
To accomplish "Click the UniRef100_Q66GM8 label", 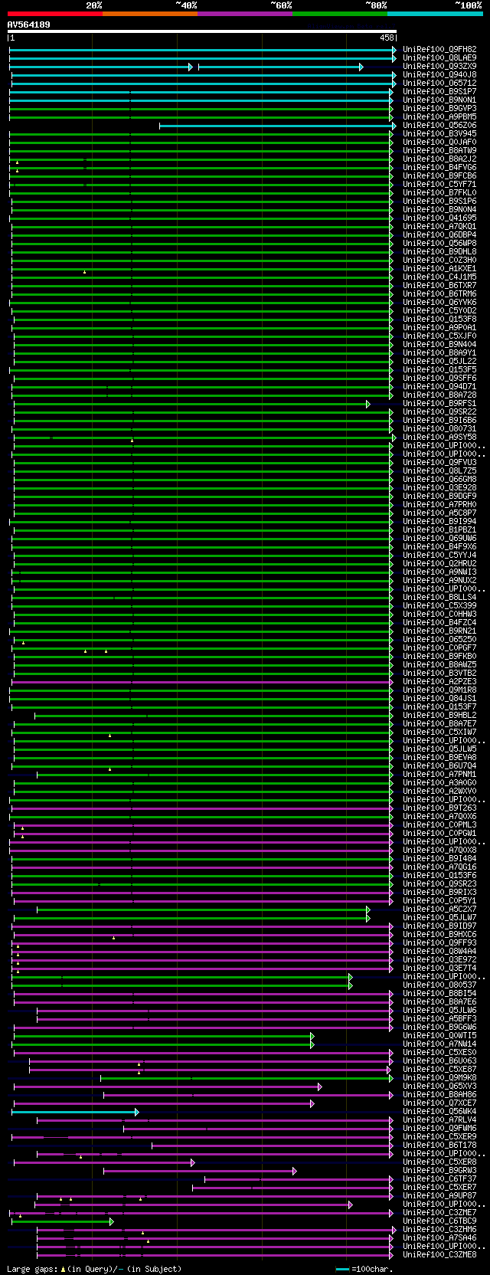I will [x=439, y=480].
